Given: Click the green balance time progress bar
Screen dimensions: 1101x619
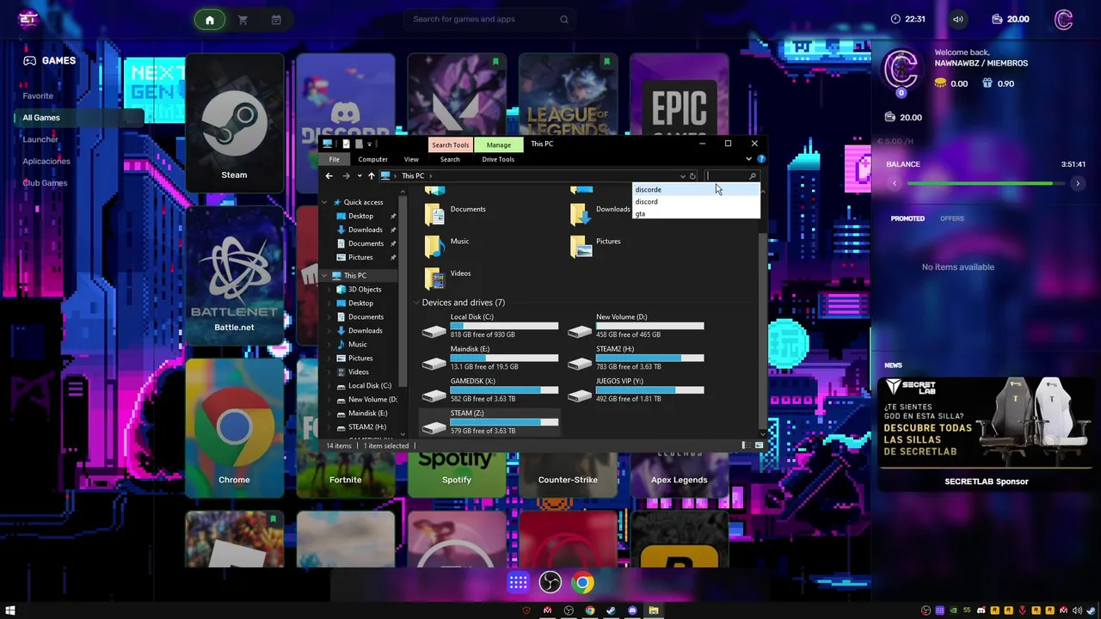Looking at the screenshot, I should [986, 183].
